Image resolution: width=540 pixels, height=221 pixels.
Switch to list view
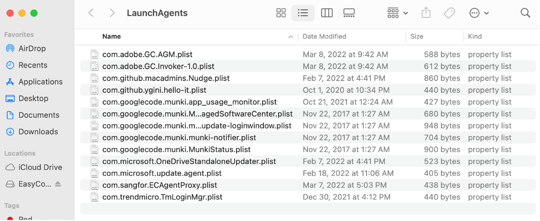click(x=303, y=13)
